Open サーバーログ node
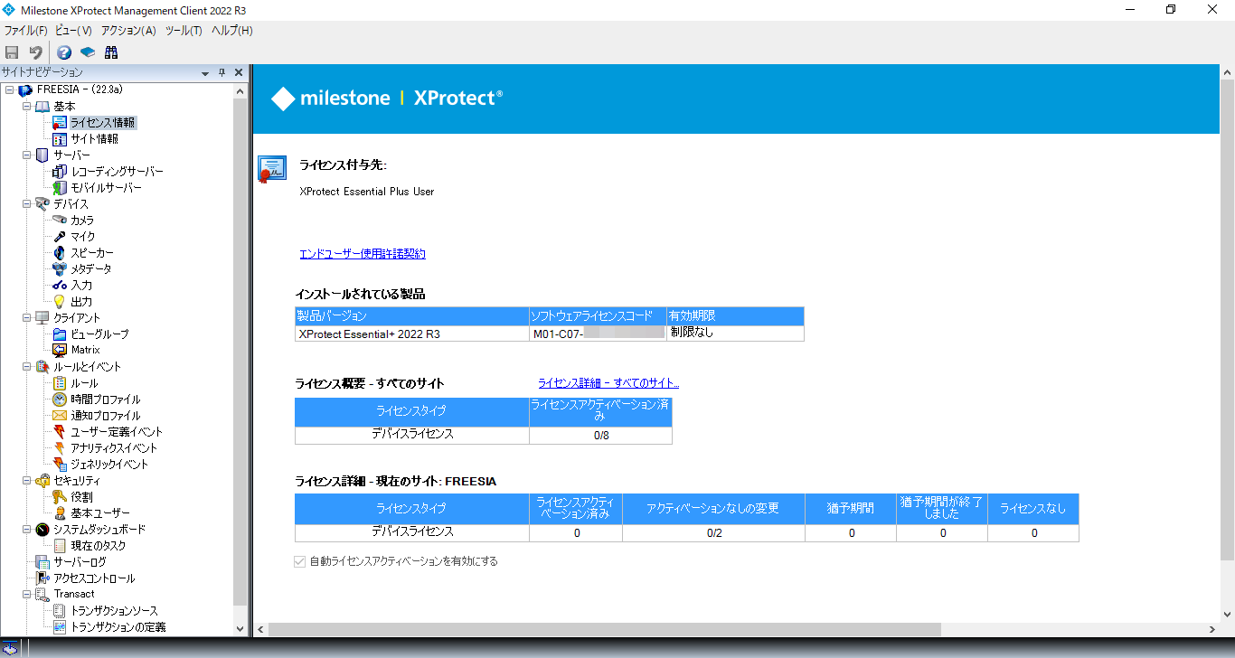 [80, 561]
